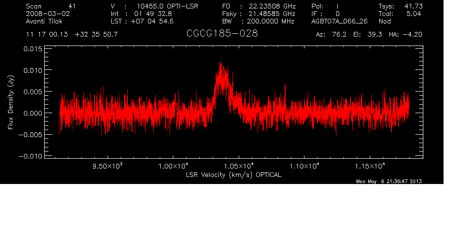Click the coordinates 11 17 00.13 +32 35 50.7

pyautogui.click(x=72, y=35)
